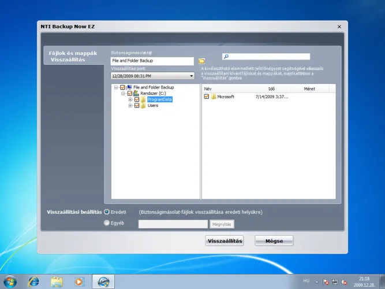Toggle the Microsoft folder checkbox in list
Viewport: 385px width, 289px height.
click(x=207, y=97)
